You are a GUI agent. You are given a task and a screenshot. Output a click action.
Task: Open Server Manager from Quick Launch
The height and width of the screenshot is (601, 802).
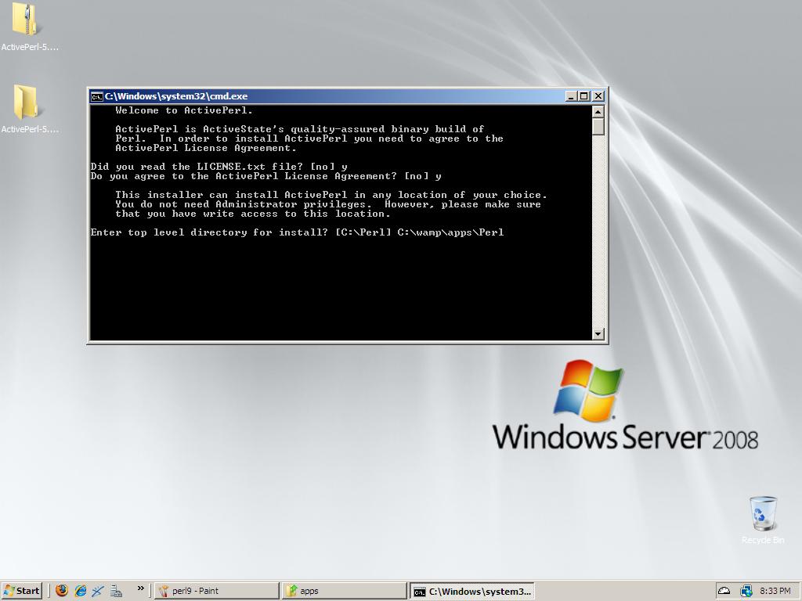pyautogui.click(x=116, y=591)
